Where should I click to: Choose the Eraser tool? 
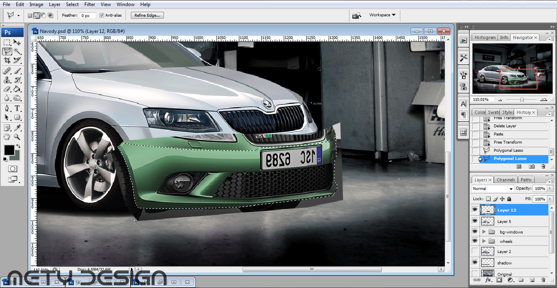pyautogui.click(x=7, y=89)
